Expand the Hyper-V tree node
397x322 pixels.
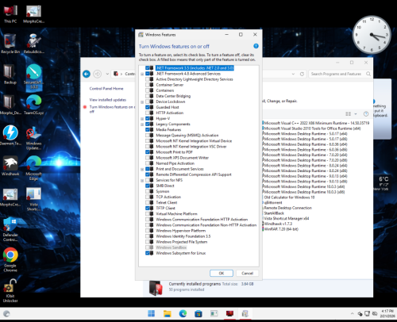(x=142, y=119)
